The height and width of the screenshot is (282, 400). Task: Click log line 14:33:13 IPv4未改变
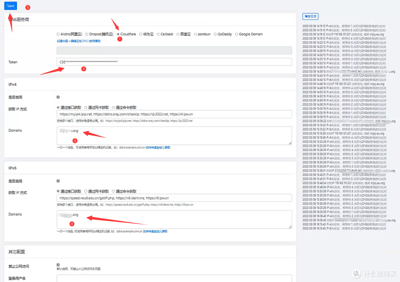point(344,59)
